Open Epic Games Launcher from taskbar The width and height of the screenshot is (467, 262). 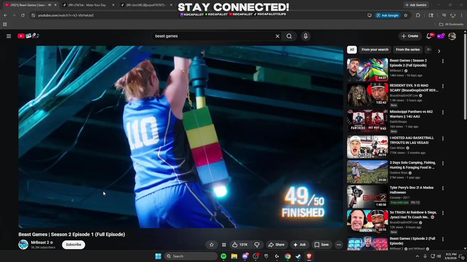266,256
